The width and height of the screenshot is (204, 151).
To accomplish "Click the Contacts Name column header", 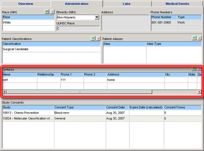I will point(20,75).
